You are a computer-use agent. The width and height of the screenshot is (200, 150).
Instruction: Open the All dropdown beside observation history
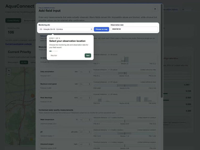187,9
